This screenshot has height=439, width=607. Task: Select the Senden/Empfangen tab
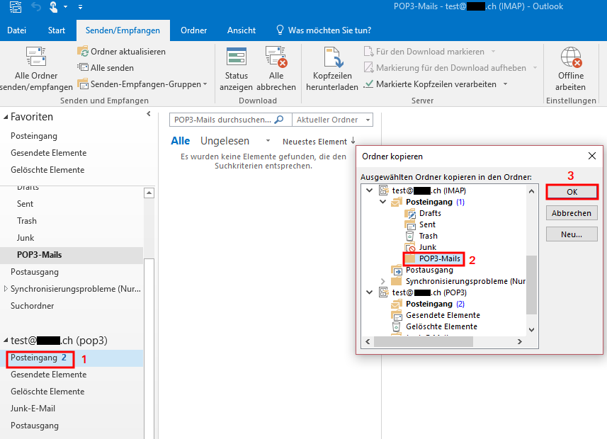tap(123, 30)
